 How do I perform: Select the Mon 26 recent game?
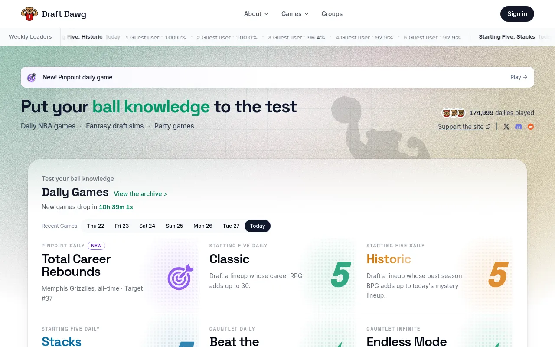pyautogui.click(x=203, y=226)
